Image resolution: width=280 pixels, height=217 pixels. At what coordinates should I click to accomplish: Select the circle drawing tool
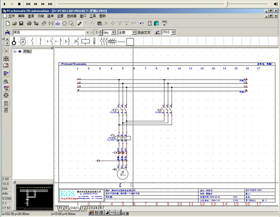click(x=65, y=23)
